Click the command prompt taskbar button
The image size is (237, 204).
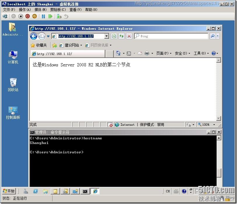(x=85, y=191)
